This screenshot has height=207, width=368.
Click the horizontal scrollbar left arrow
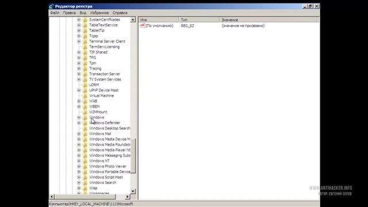point(52,197)
